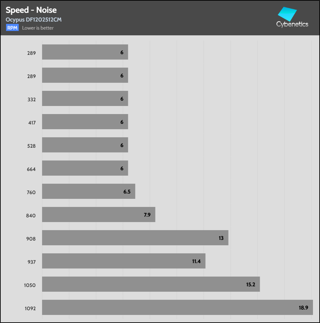
Task: Click the Cybenetics cyan logo icon
Action: coord(287,14)
